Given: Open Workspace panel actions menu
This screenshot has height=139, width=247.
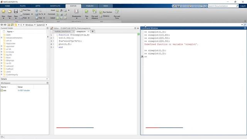Looking at the screenshot, I should tap(47, 83).
